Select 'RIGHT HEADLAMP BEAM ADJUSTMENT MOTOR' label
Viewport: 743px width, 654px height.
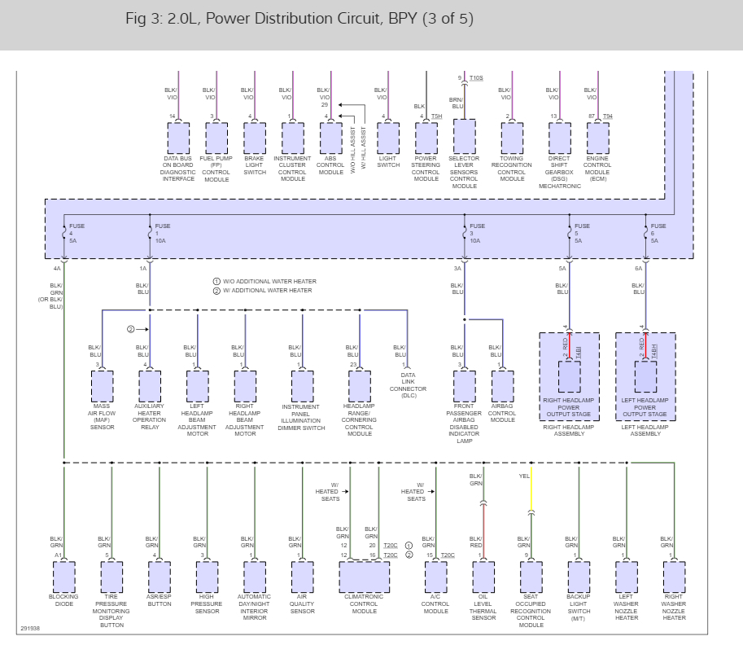[x=244, y=420]
